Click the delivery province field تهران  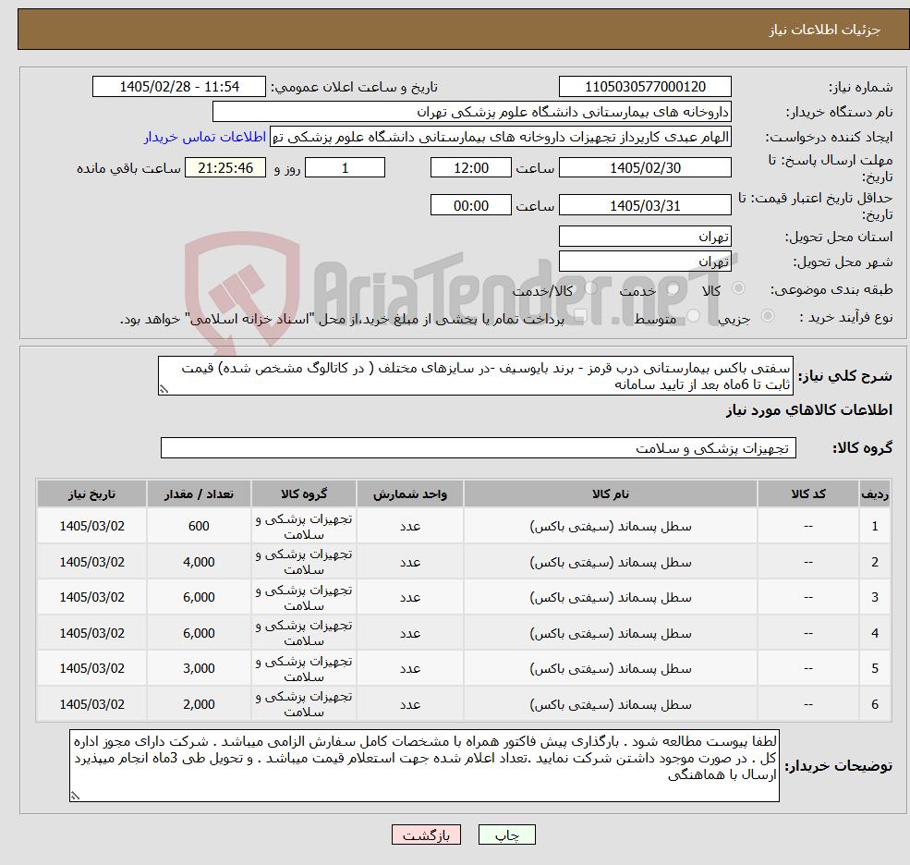645,237
